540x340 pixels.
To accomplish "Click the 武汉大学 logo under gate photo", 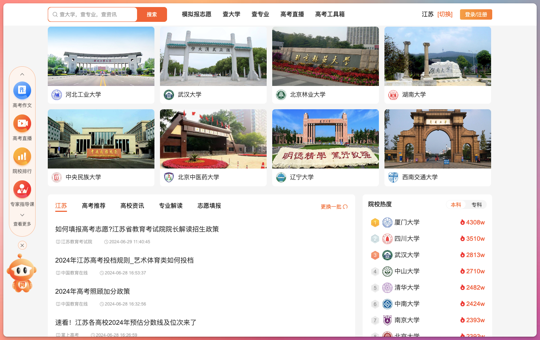I will pos(169,95).
